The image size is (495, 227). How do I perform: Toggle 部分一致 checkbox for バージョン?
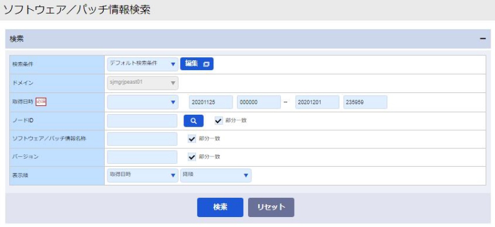click(192, 156)
